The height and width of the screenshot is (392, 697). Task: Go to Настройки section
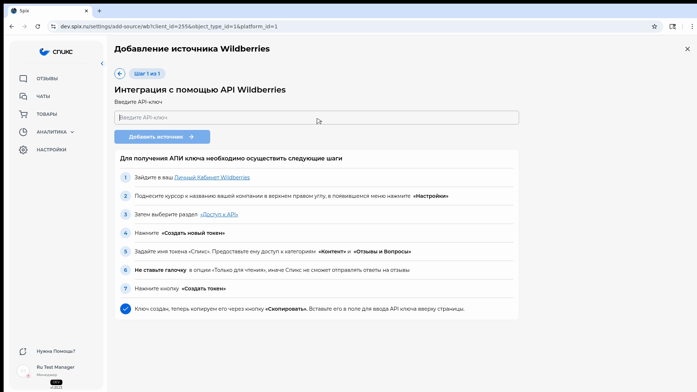pos(52,150)
